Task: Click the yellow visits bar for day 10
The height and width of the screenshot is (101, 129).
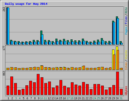Action: 41,68
